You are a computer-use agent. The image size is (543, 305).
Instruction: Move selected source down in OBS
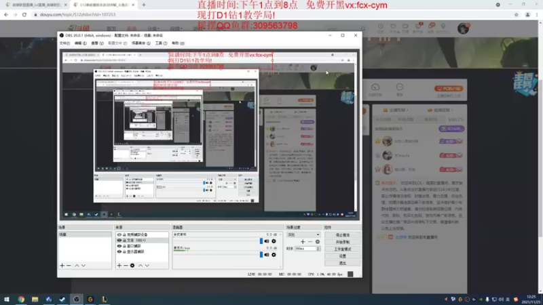147,266
